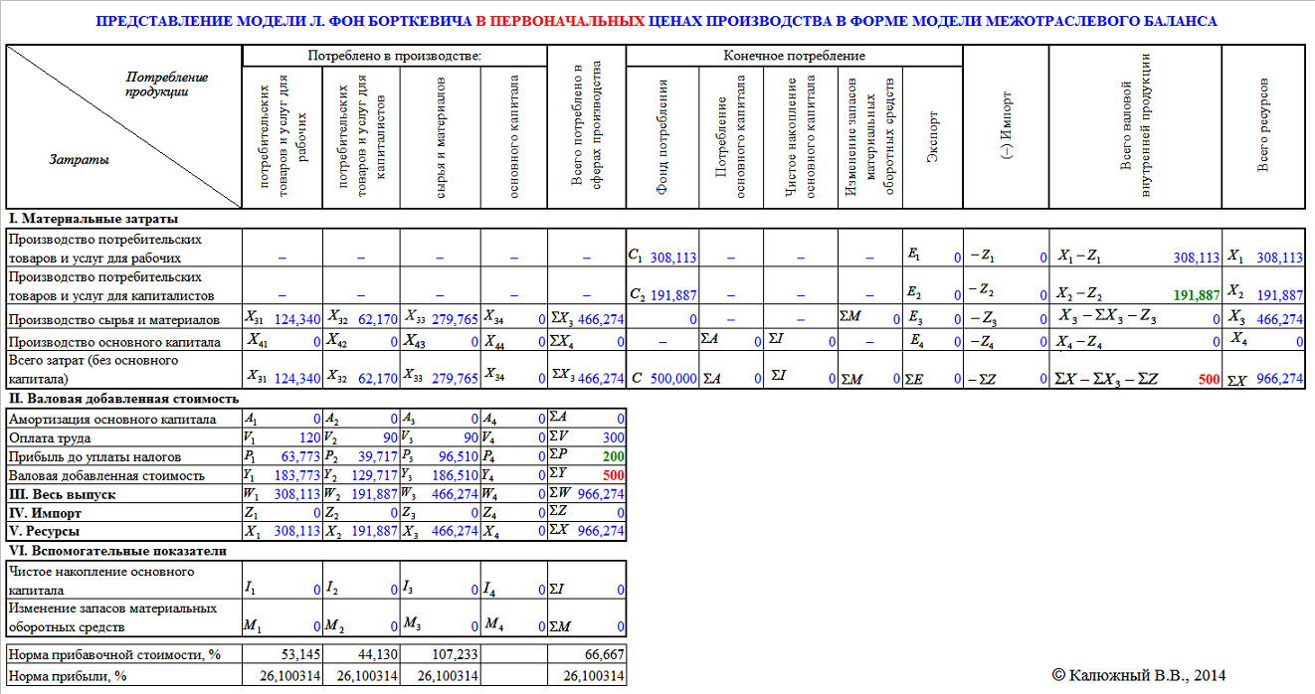1315x694 pixels.
Task: Click heading 'IV. Импорт'
Action: coord(45,513)
